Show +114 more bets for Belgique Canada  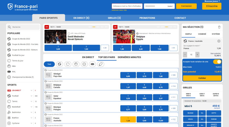(x=173, y=86)
